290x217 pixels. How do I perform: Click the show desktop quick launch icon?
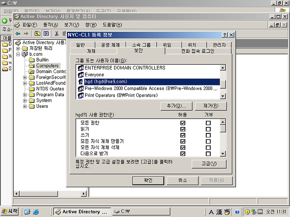pyautogui.click(x=27, y=212)
